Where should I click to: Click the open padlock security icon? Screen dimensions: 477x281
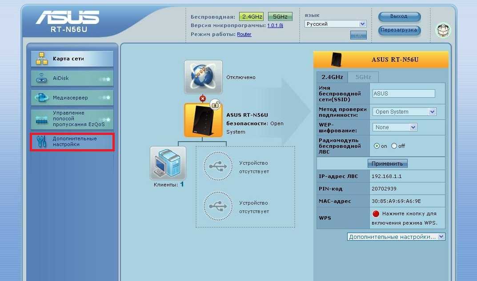215,105
